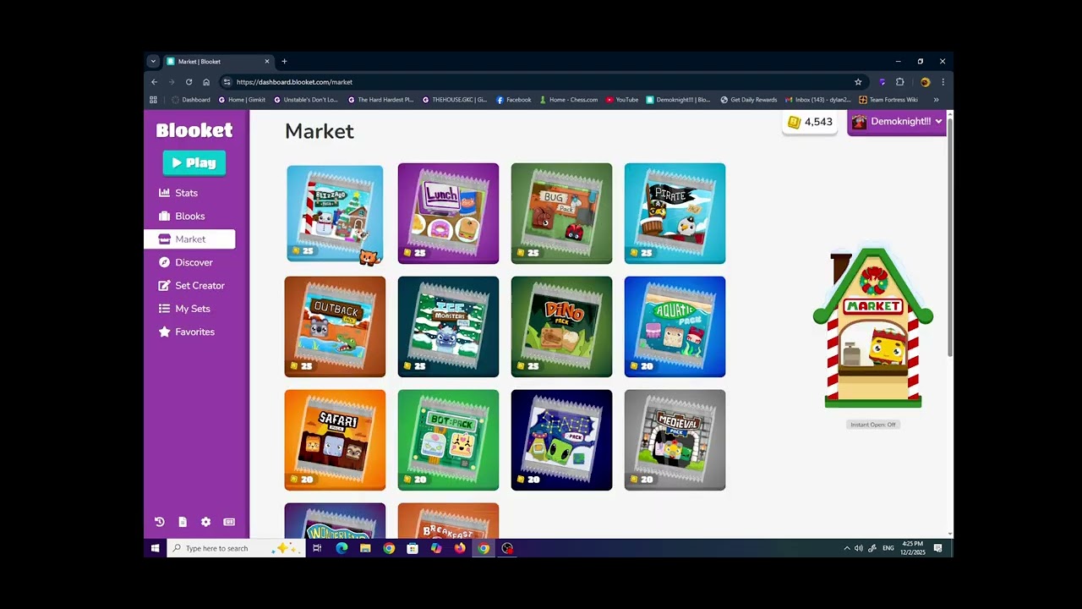Image resolution: width=1082 pixels, height=609 pixels.
Task: Click the green Play button
Action: point(194,162)
